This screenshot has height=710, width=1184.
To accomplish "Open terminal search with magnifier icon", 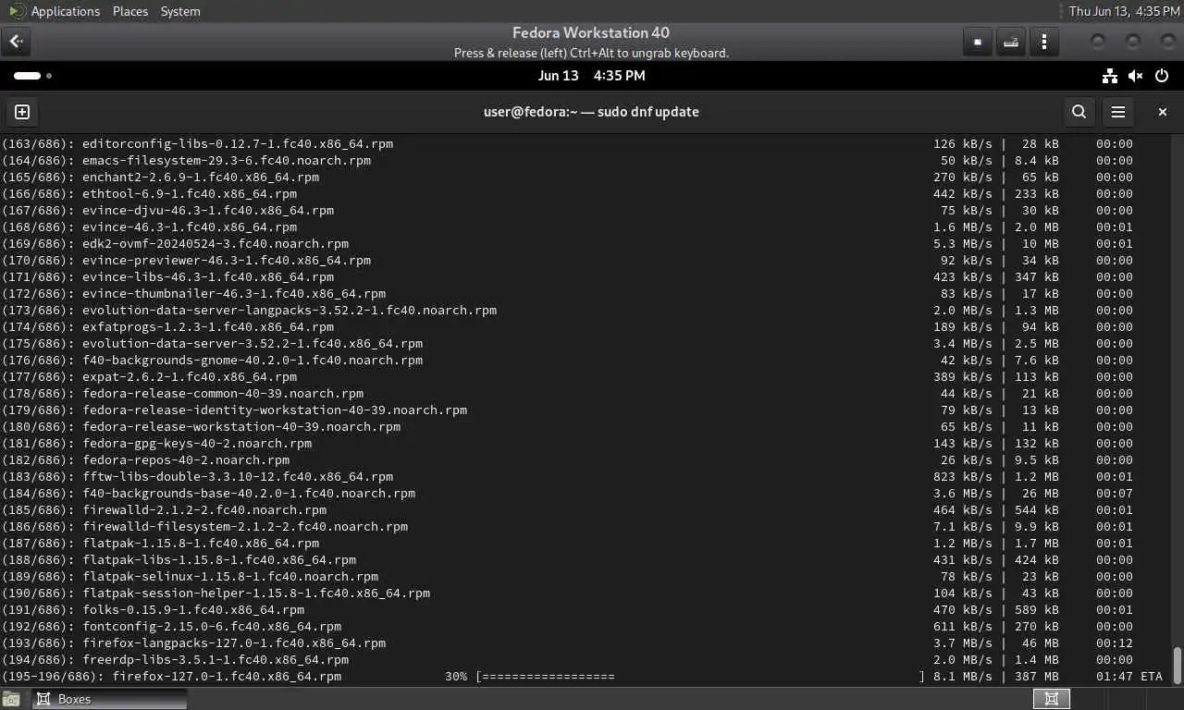I will (1079, 112).
